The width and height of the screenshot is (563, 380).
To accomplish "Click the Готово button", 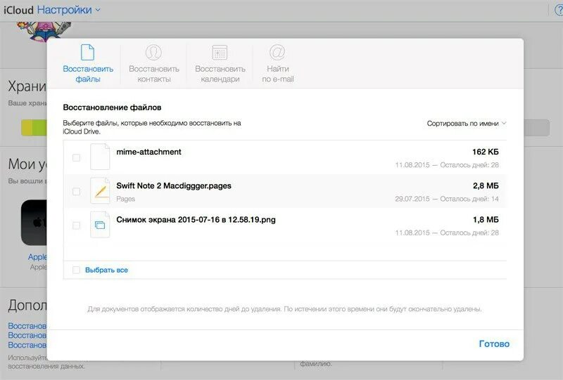I will click(x=494, y=343).
